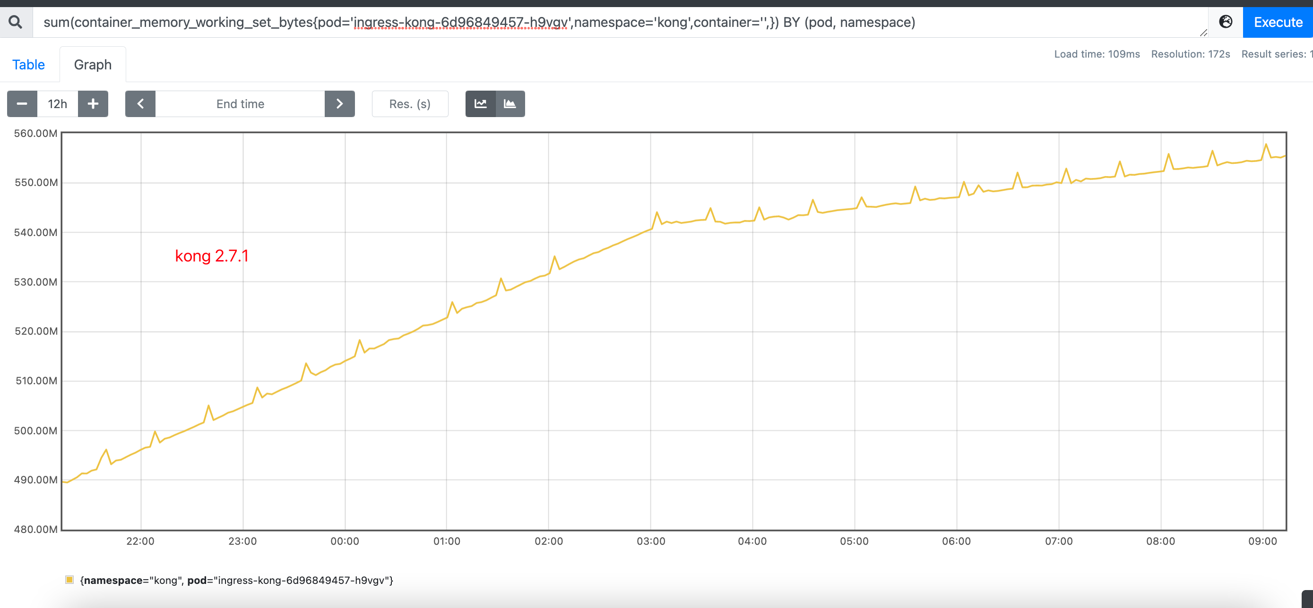Edit the 12h range duration value
Image resolution: width=1313 pixels, height=608 pixels.
click(57, 103)
